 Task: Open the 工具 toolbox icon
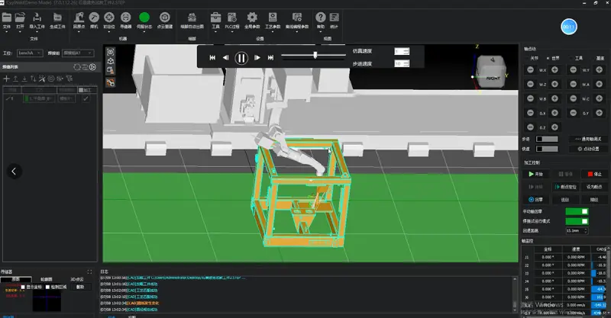[x=215, y=16]
